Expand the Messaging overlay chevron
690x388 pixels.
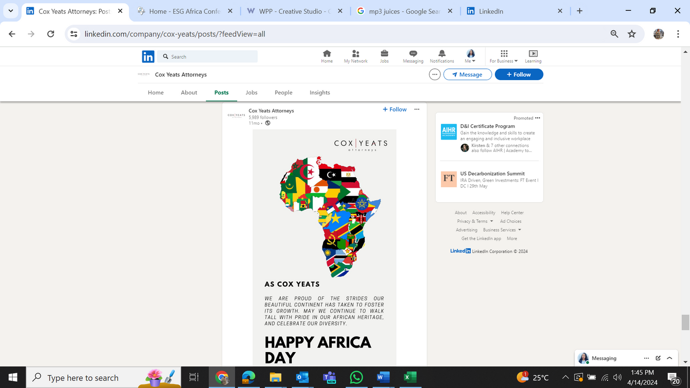point(669,358)
